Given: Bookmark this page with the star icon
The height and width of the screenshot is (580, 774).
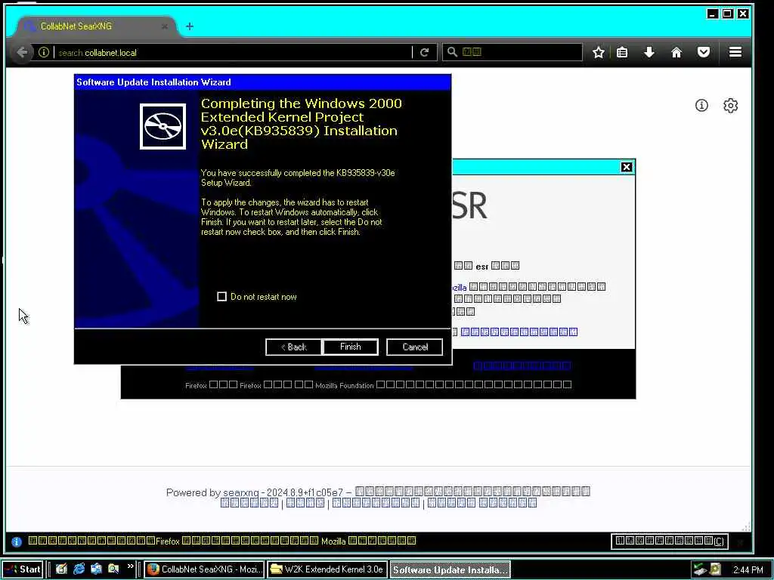Looking at the screenshot, I should (599, 52).
